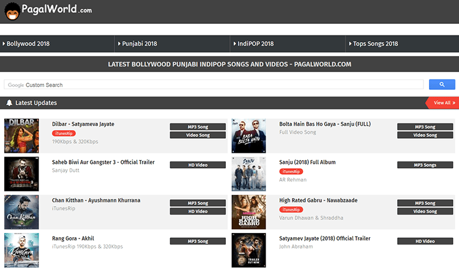Viewport: 459px width, 269px height.
Task: Click the '190Kbps & 320Kbps' text under Dilbar
Action: pyautogui.click(x=75, y=141)
